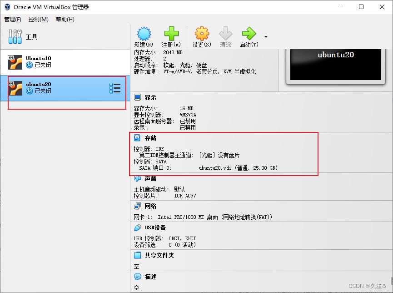393x293 pixels.
Task: Minimize the VirtualBox manager window
Action: tap(341, 7)
